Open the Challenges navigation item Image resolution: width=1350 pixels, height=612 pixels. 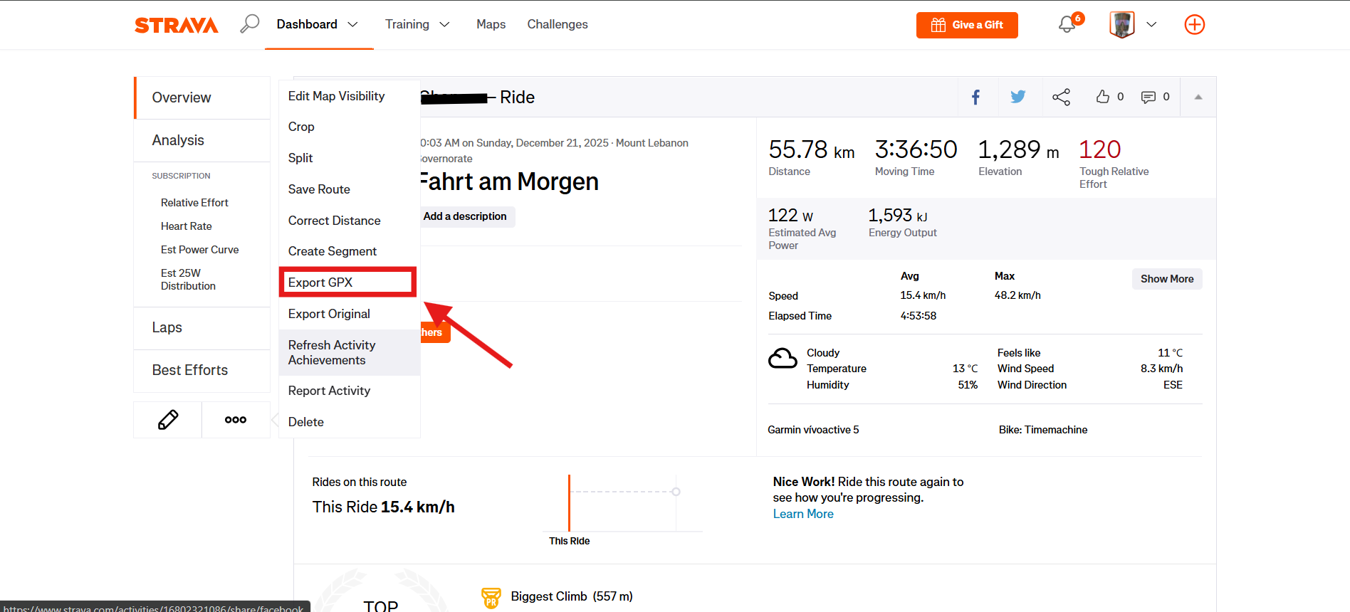click(x=558, y=24)
